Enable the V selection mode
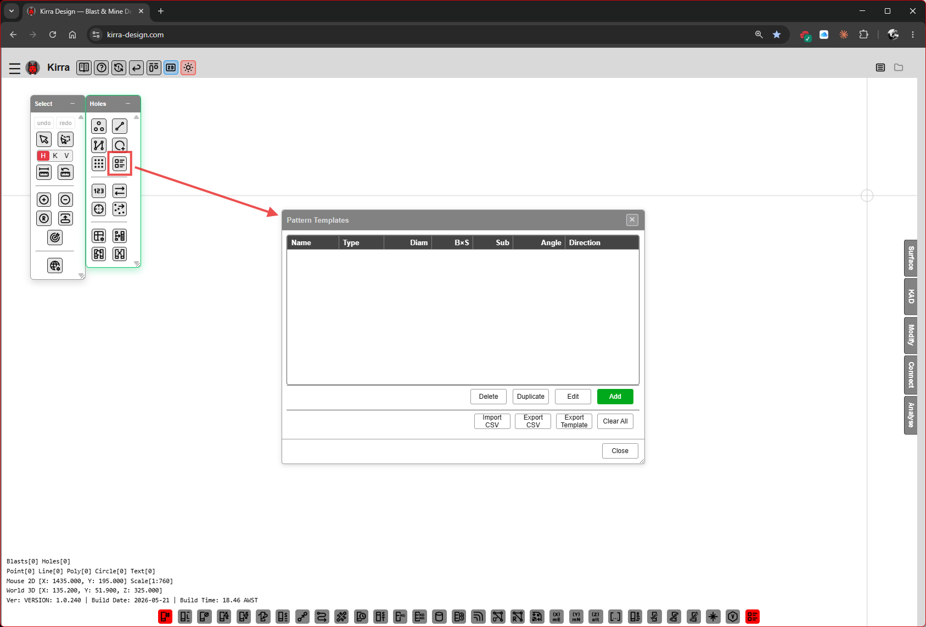 67,156
